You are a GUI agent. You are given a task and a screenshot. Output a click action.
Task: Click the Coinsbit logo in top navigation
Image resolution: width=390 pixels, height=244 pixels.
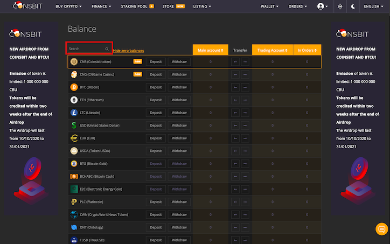pos(27,5)
